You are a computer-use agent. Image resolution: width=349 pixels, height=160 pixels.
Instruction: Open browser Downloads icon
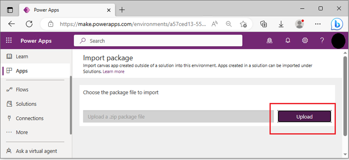281,24
